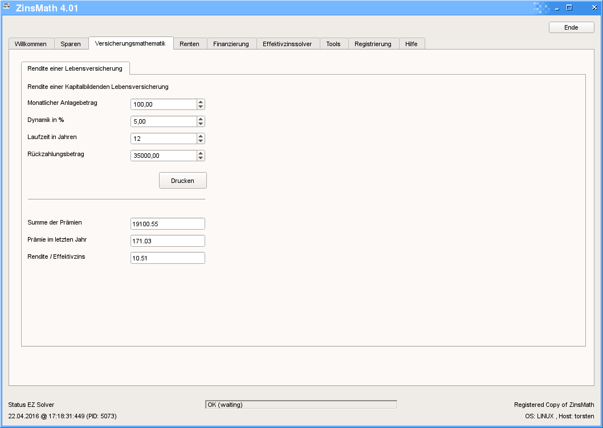
Task: Show the Hilfe tab
Action: tap(411, 44)
